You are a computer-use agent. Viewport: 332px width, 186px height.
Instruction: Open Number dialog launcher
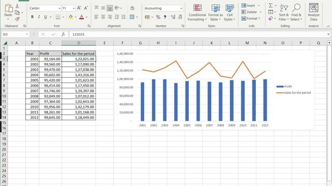point(183,26)
